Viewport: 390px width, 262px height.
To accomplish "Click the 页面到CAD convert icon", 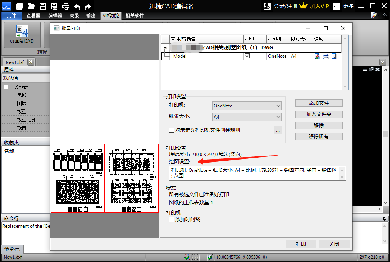I will (x=22, y=35).
